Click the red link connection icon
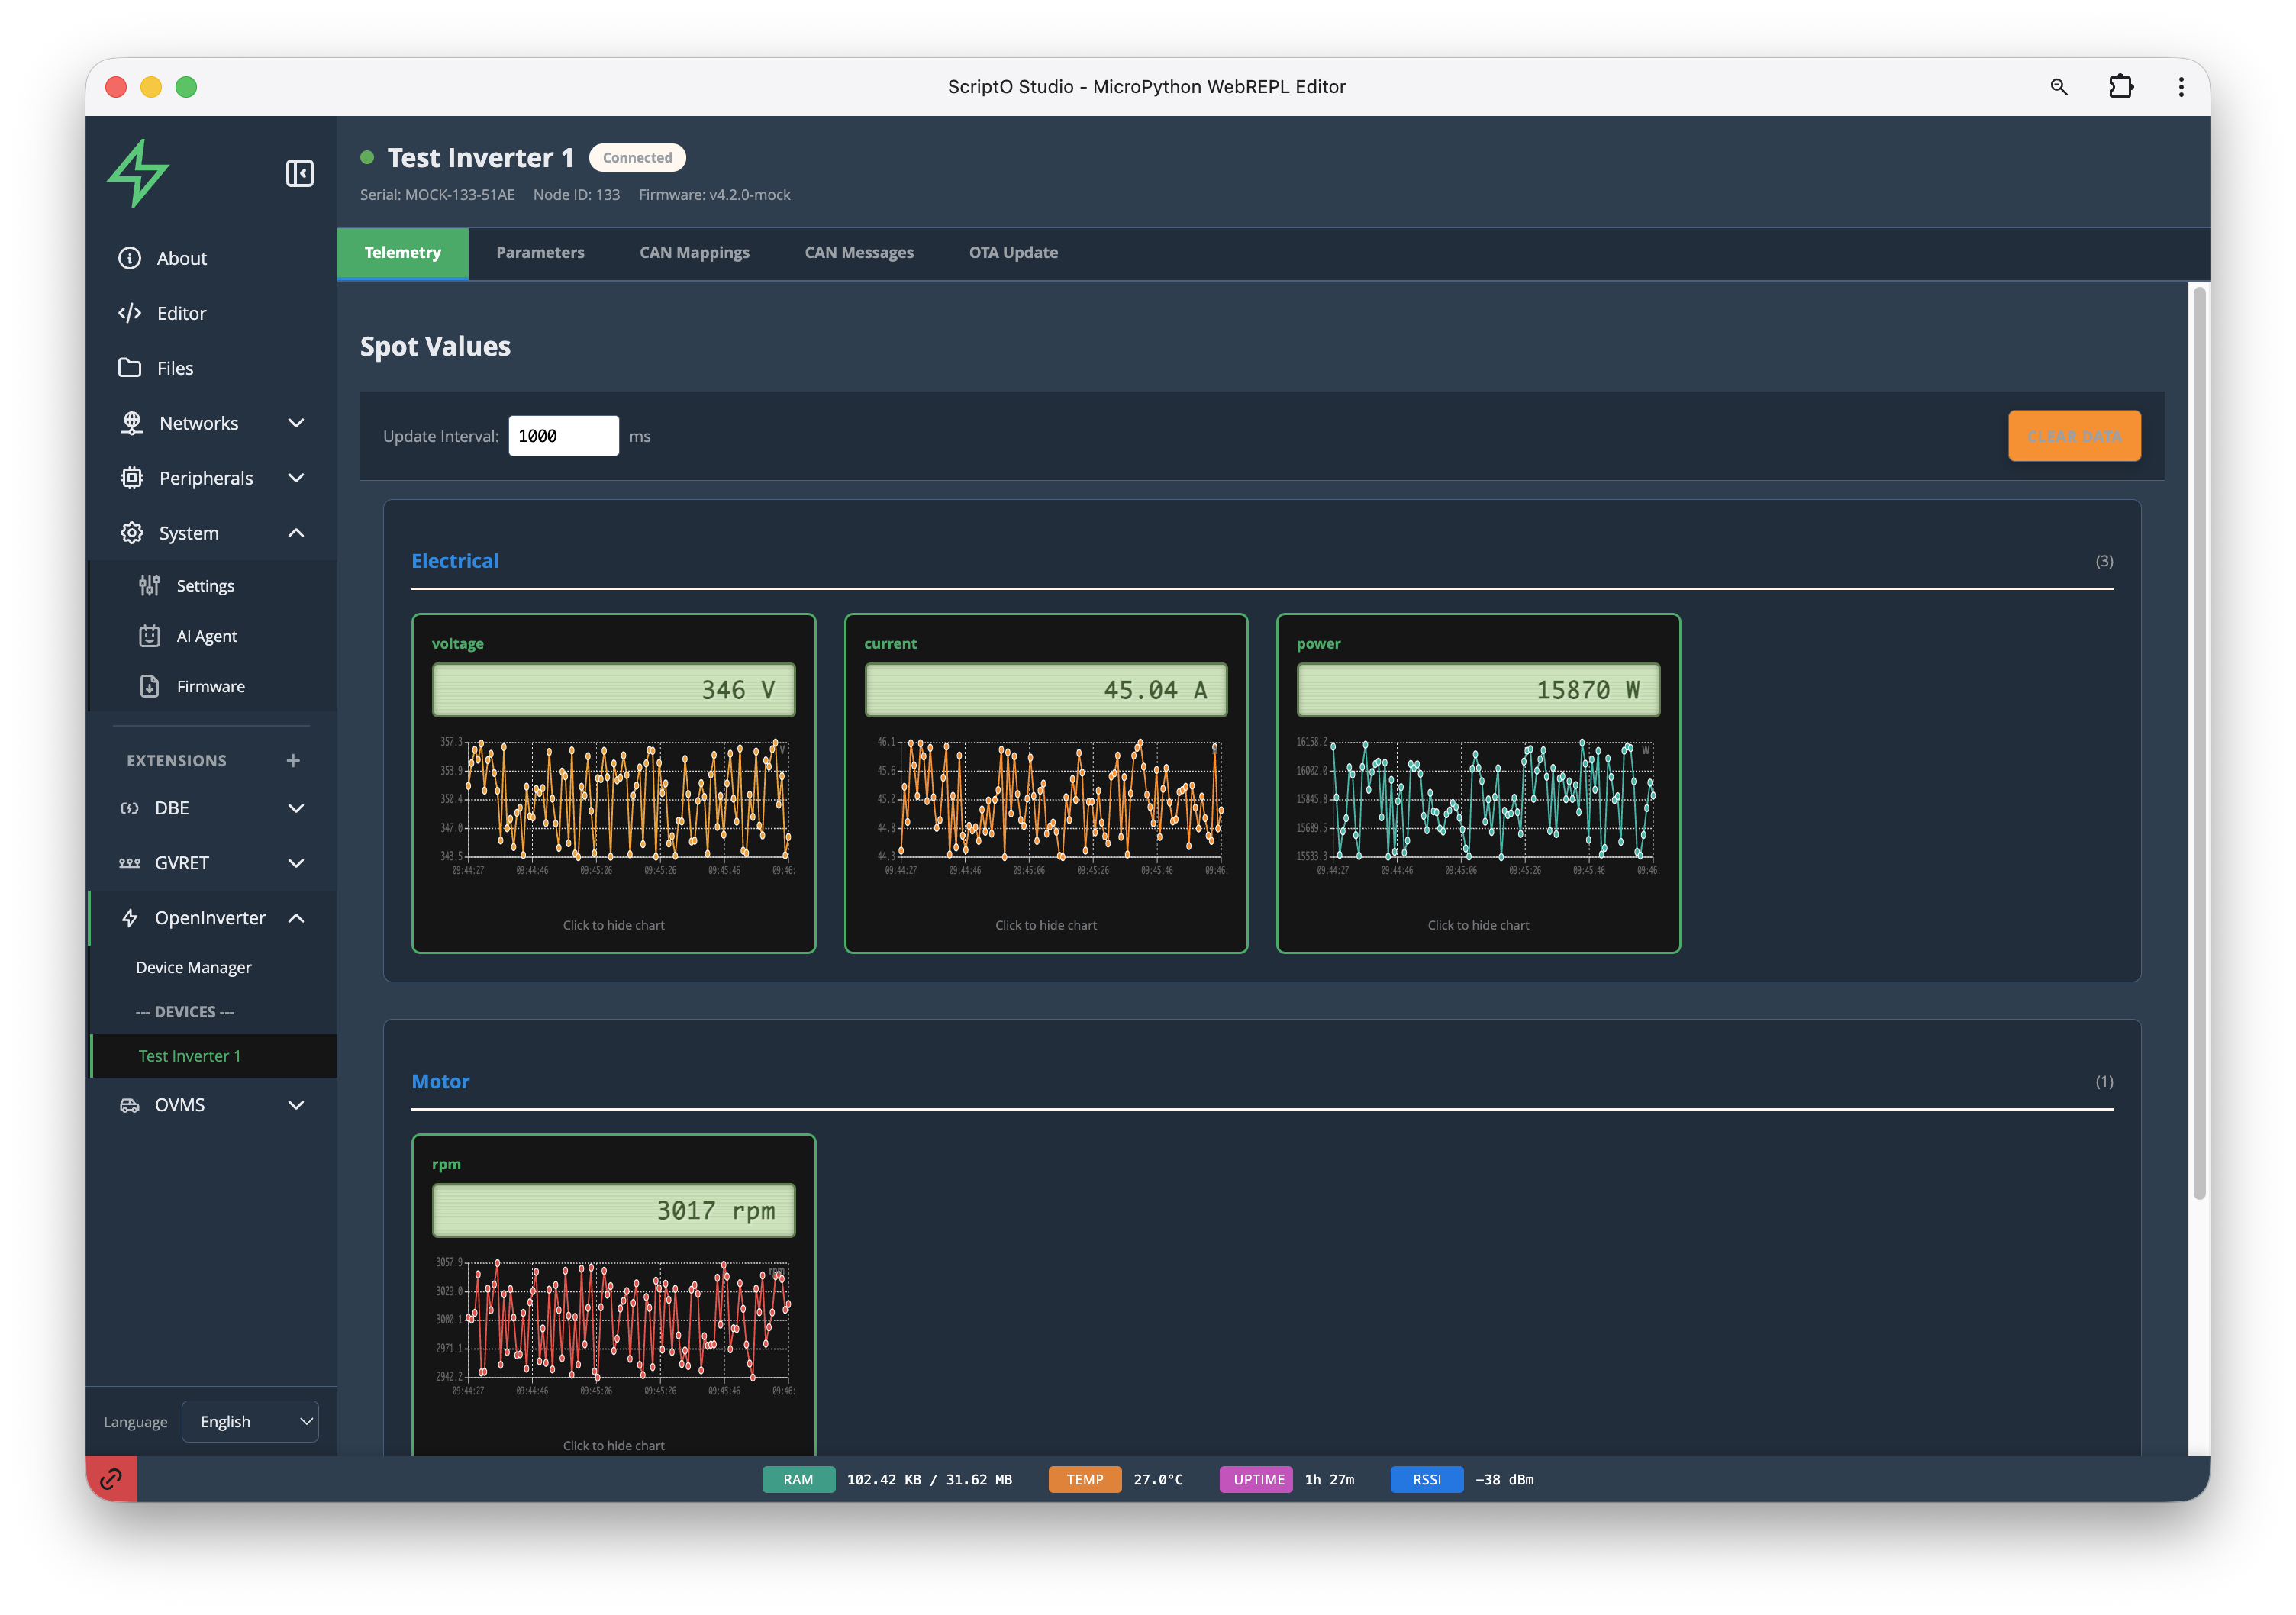The width and height of the screenshot is (2296, 1615). click(x=111, y=1478)
